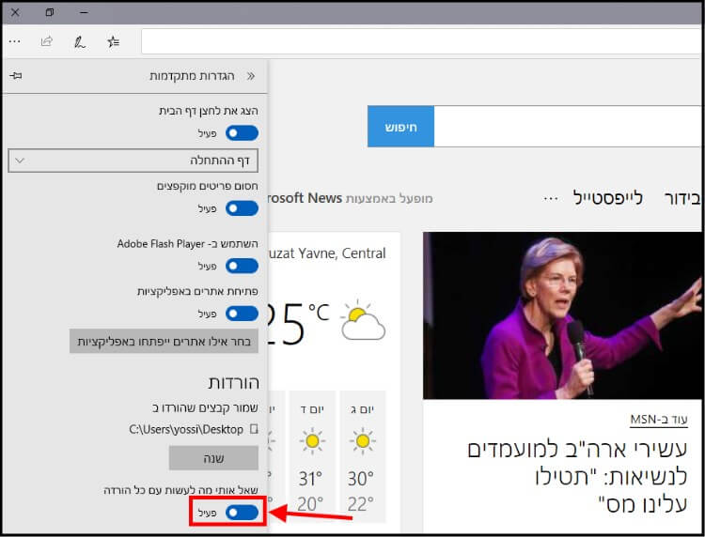Click the Adobe Flash Player setting label

pos(187,244)
